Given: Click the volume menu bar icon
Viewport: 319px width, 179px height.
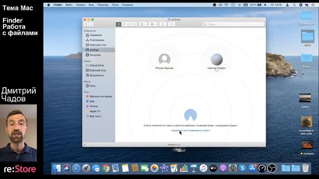Looking at the screenshot, I should tap(265, 5).
